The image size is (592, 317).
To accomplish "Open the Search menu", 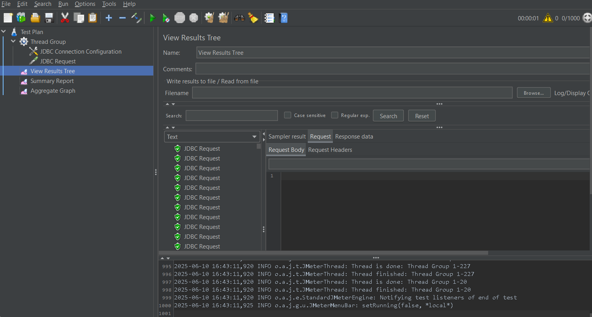I will (43, 4).
